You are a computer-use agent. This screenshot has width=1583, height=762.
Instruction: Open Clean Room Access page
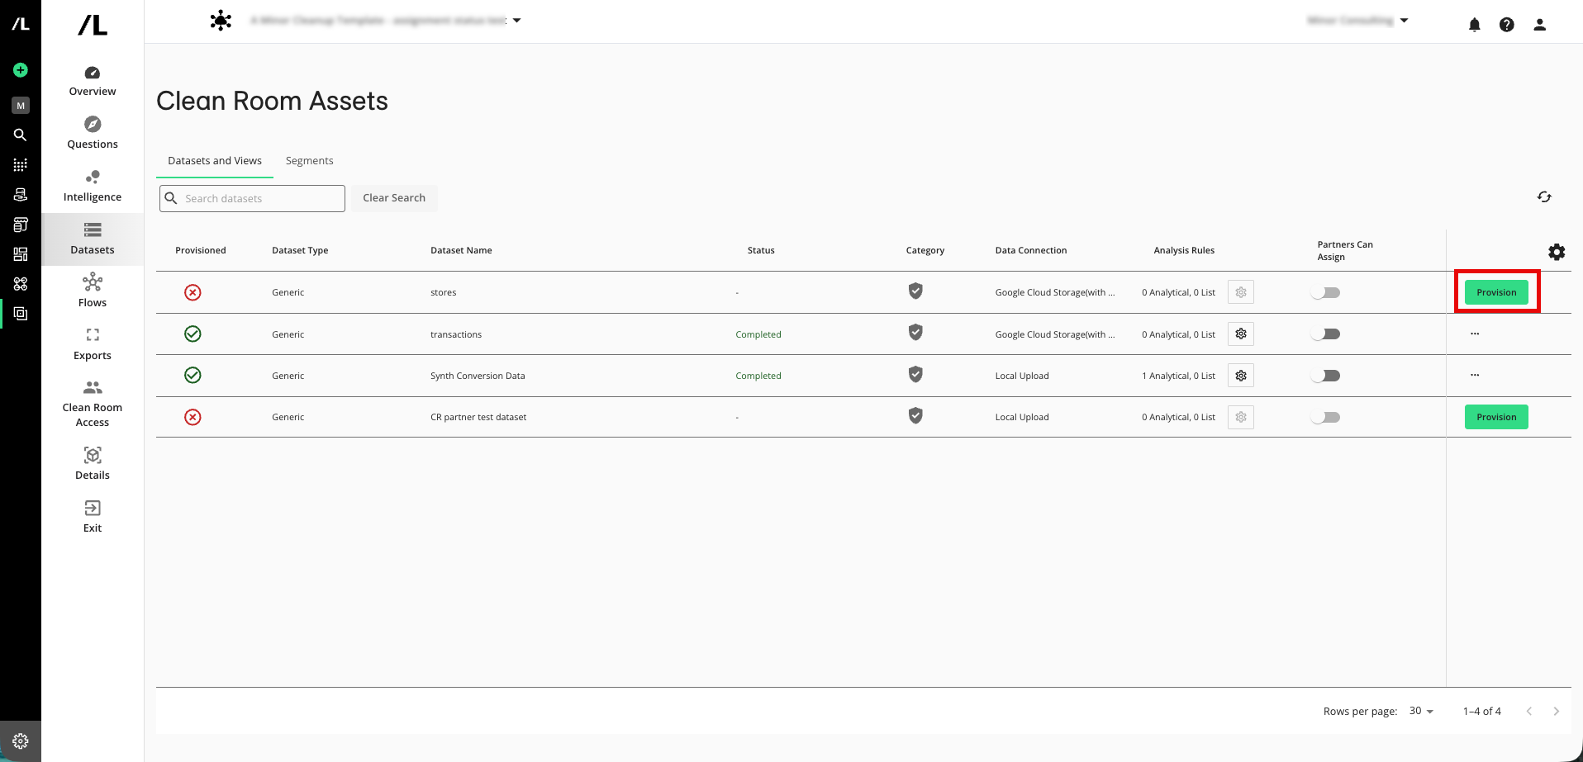click(x=93, y=404)
